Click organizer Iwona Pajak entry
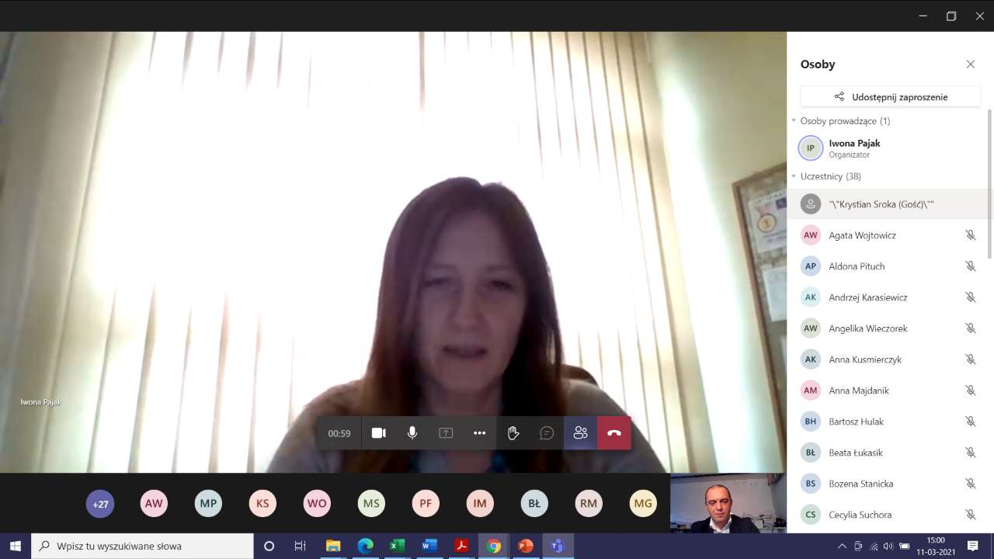This screenshot has width=994, height=559. (x=854, y=148)
